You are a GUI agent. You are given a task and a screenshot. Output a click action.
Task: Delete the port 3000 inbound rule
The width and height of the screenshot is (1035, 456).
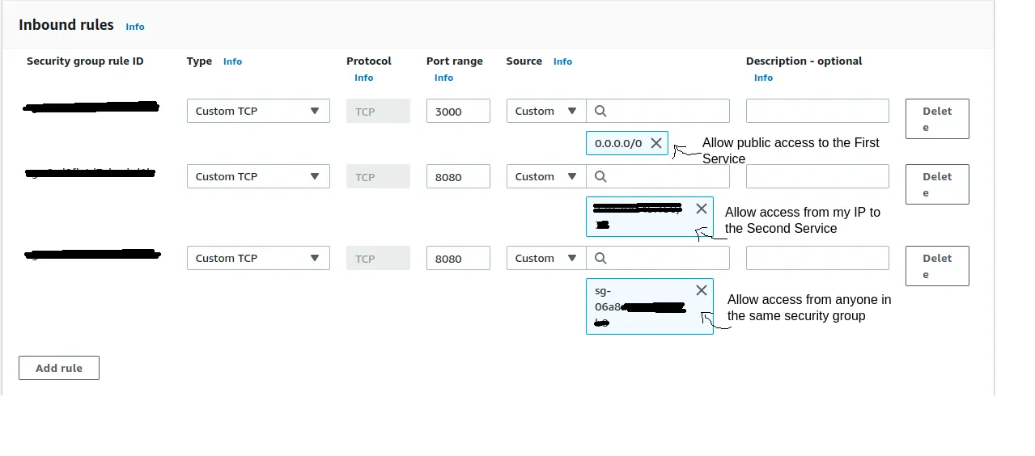point(937,119)
